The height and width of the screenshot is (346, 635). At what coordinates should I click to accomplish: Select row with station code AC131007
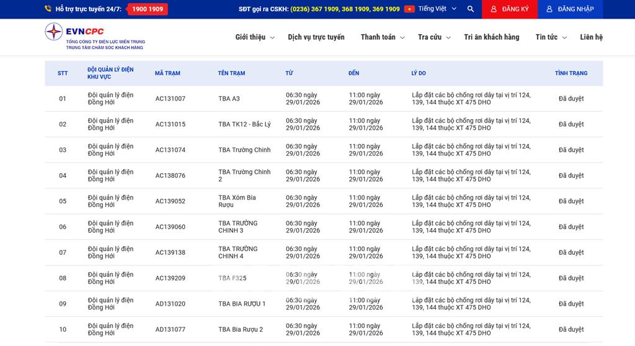170,99
